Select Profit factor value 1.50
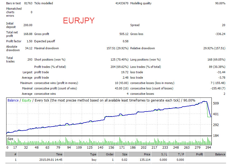Image resolution: width=239 pixels, height=164 pixels. 29,41
